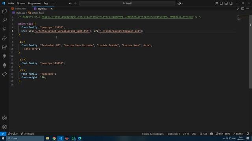252x141 pixels.
Task: Open the Caveat-VariableFont_wght.ttf path link
Action: tap(62, 31)
